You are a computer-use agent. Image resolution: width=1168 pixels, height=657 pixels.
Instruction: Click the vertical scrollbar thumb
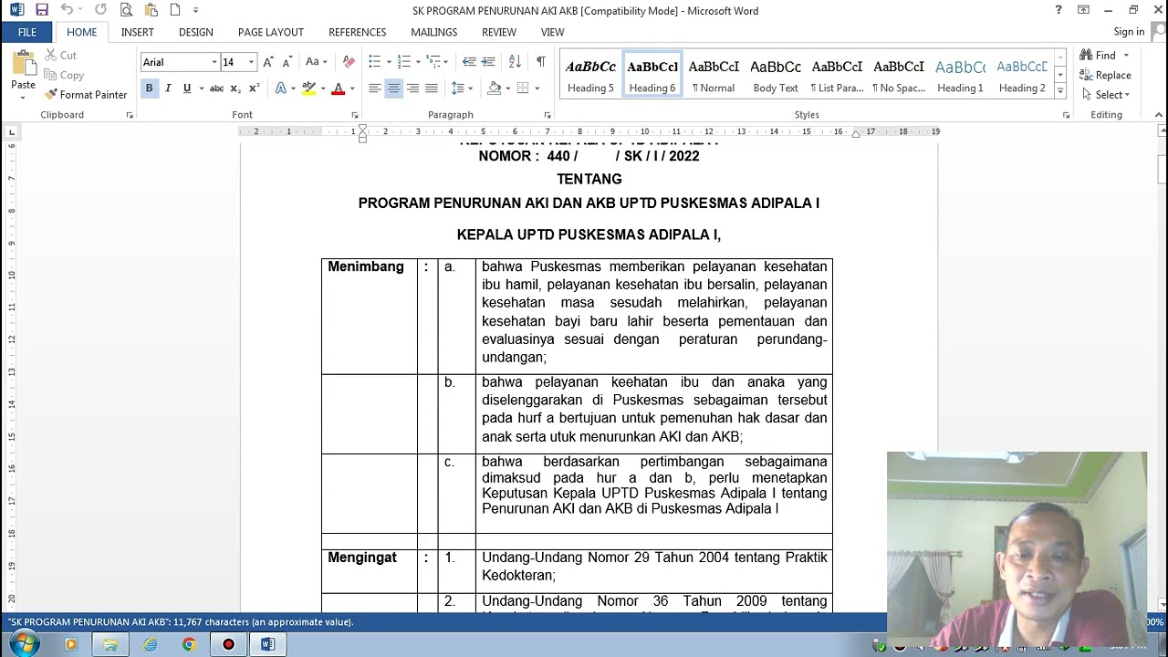click(1162, 169)
